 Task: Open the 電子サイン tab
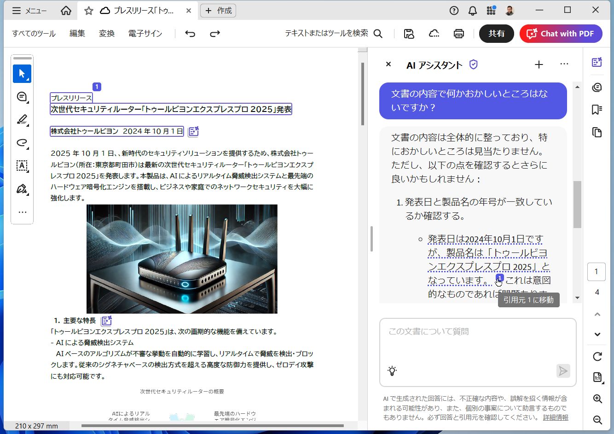pos(145,34)
